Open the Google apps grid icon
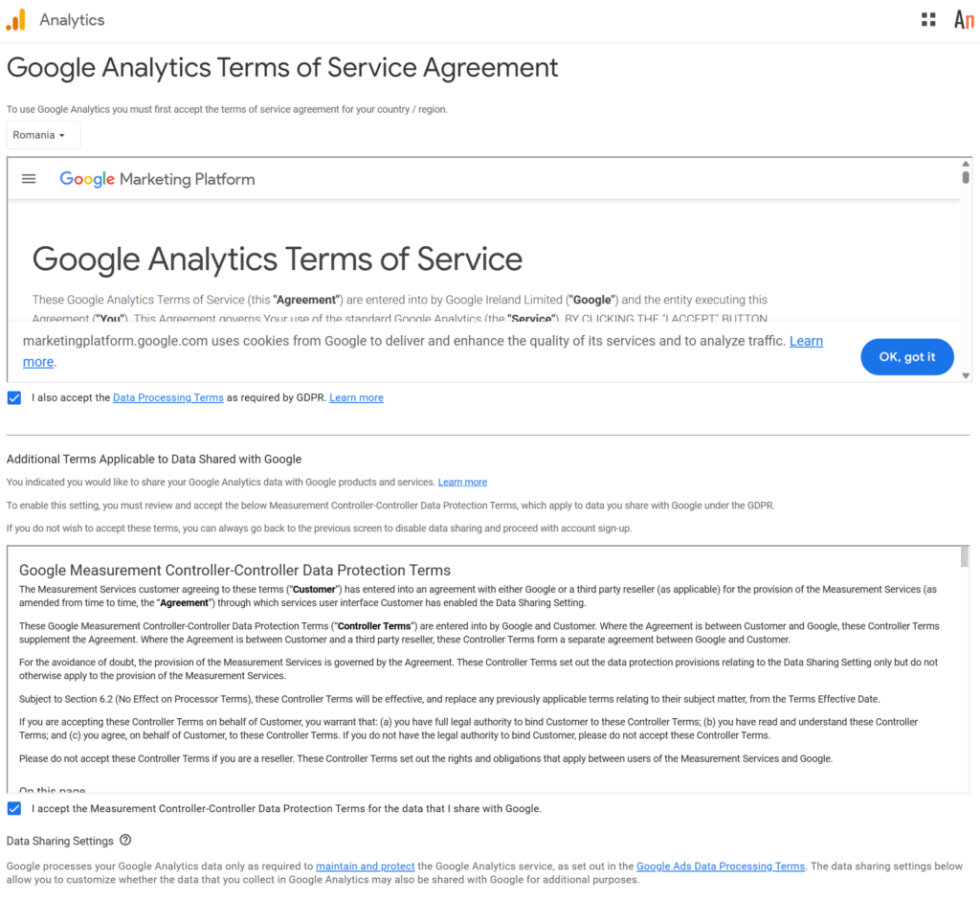The image size is (980, 900). point(928,20)
